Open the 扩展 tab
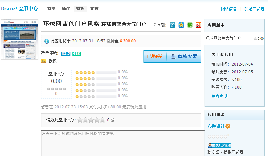 [x=94, y=9]
